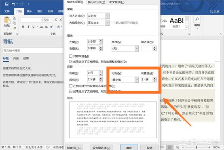
Task: Open the Insert ribbon tab
Action: click(30, 11)
